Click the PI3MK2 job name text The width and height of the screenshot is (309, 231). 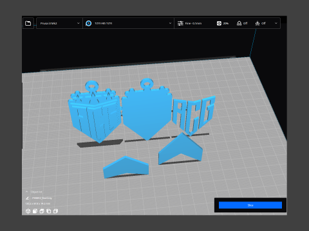pyautogui.click(x=42, y=198)
